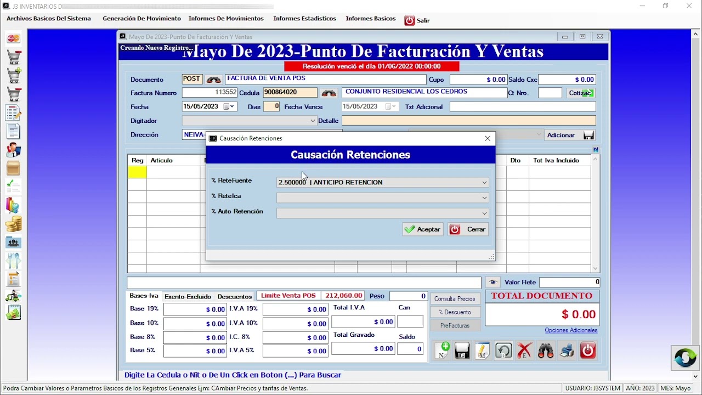The image size is (702, 395).
Task: Click the items grid scroll-down arrow
Action: 596,269
